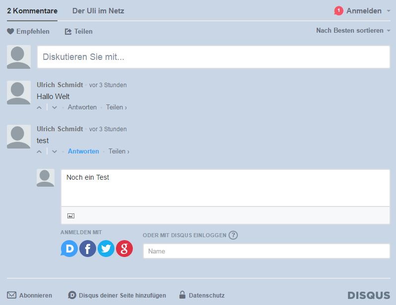
Task: Click Antworten under 'Hallo Welt' comment
Action: click(x=82, y=107)
